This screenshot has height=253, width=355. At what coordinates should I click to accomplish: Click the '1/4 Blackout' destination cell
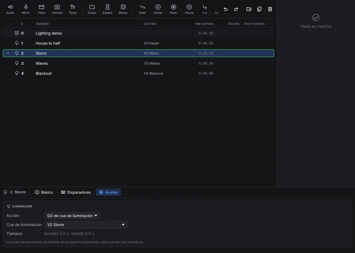click(153, 73)
